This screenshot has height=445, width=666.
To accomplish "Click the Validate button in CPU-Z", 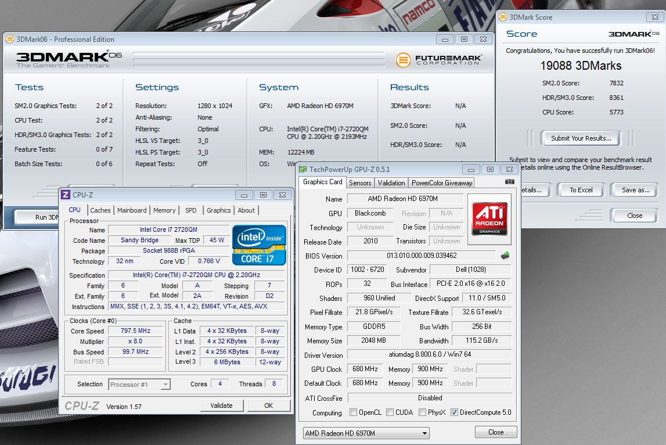I will coord(222,405).
